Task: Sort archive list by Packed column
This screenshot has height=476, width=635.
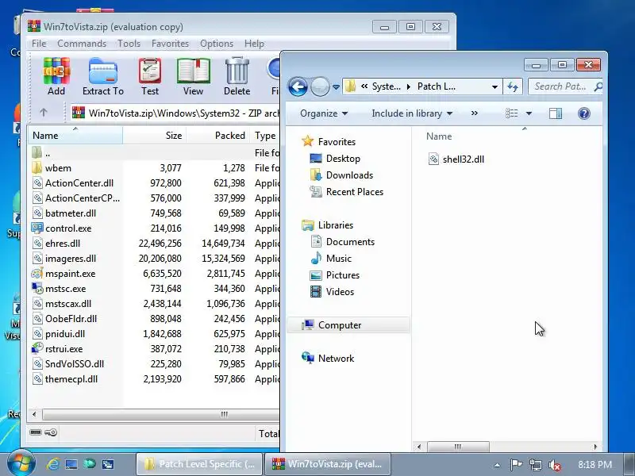Action: click(217, 135)
